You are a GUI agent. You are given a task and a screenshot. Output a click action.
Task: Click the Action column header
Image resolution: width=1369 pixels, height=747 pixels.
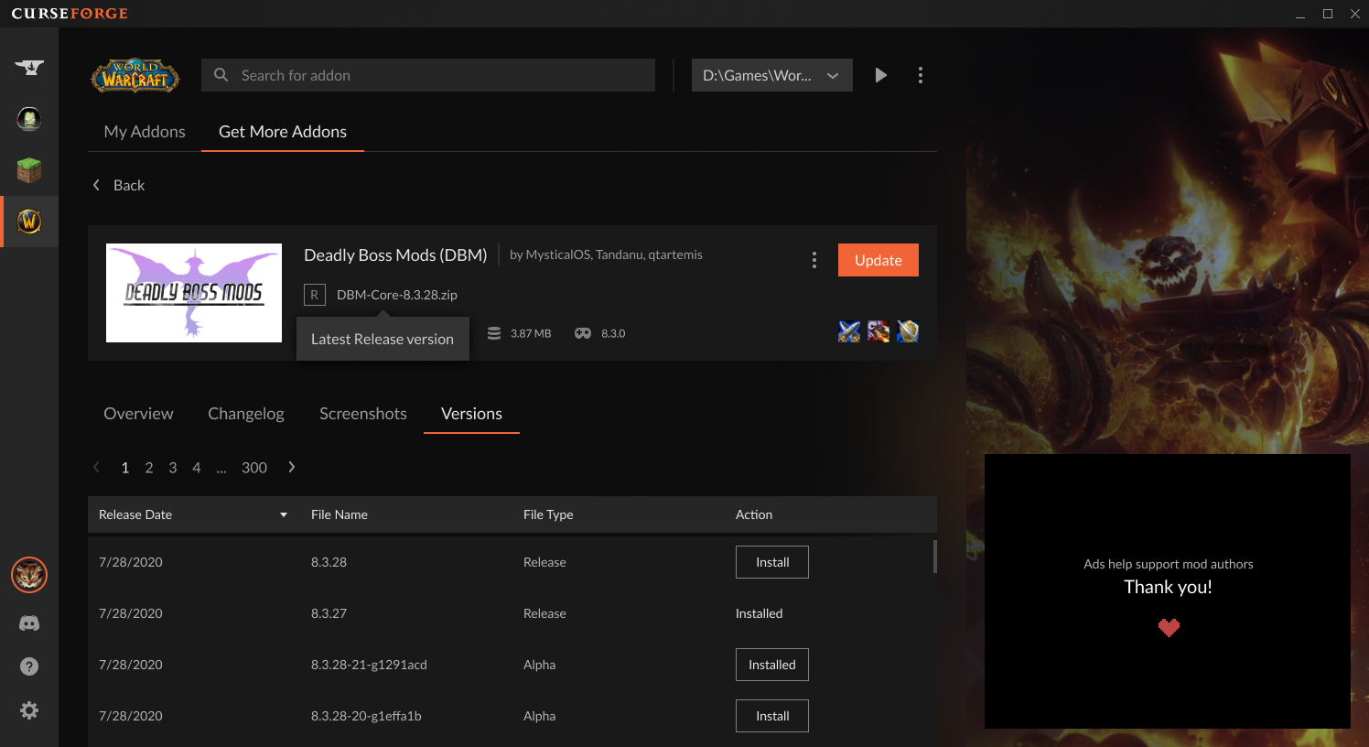pos(754,514)
